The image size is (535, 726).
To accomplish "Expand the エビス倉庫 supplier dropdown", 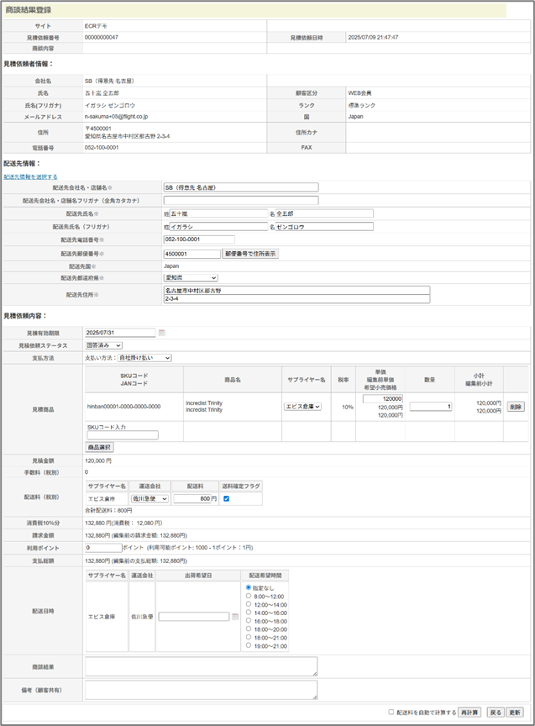I will click(x=303, y=406).
